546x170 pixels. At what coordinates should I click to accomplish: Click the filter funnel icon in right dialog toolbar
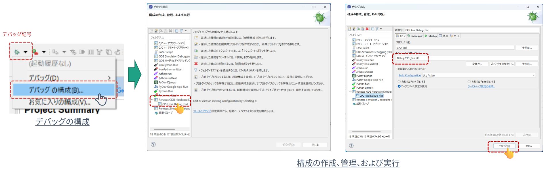click(377, 29)
